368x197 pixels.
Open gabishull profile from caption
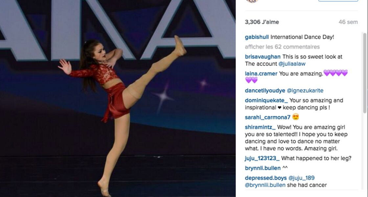coord(257,37)
